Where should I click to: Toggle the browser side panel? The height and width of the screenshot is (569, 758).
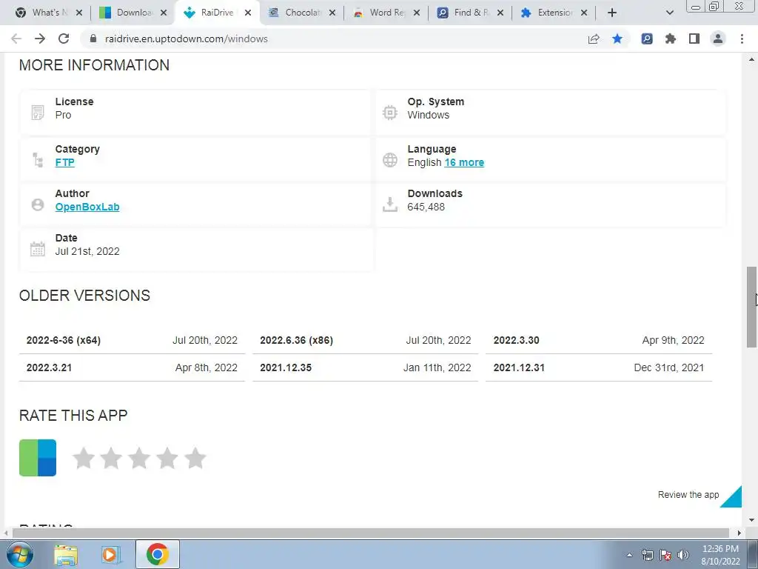694,39
